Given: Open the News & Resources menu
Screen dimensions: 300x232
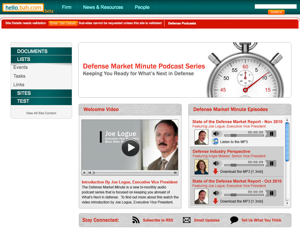Looking at the screenshot, I should (x=103, y=7).
